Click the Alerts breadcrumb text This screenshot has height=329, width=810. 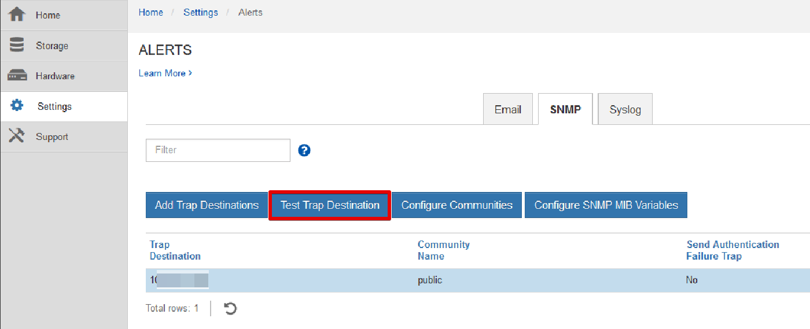pyautogui.click(x=251, y=12)
